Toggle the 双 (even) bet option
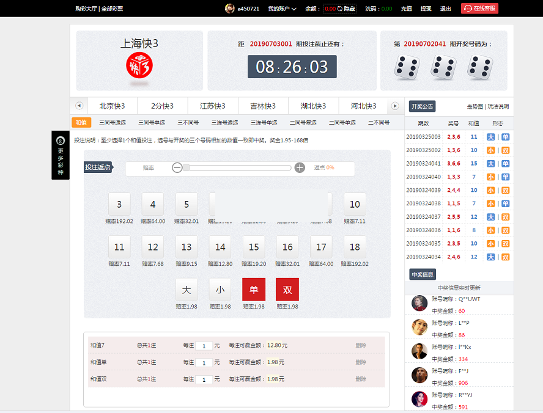Image resolution: width=543 pixels, height=413 pixels. tap(287, 290)
